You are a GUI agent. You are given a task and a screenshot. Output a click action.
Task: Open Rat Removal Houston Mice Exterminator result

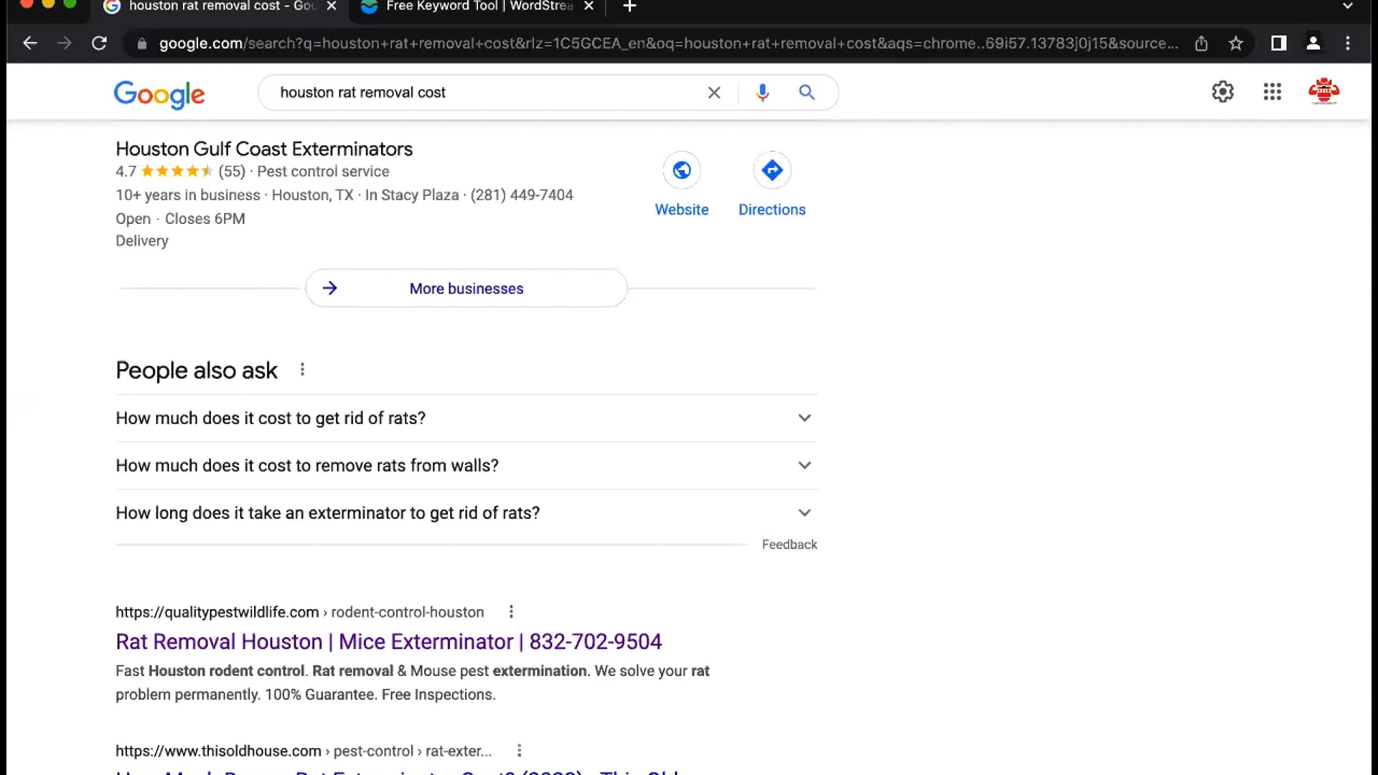tap(388, 642)
